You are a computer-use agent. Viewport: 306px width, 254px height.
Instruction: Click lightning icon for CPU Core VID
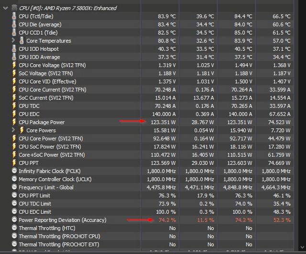[x=14, y=81]
